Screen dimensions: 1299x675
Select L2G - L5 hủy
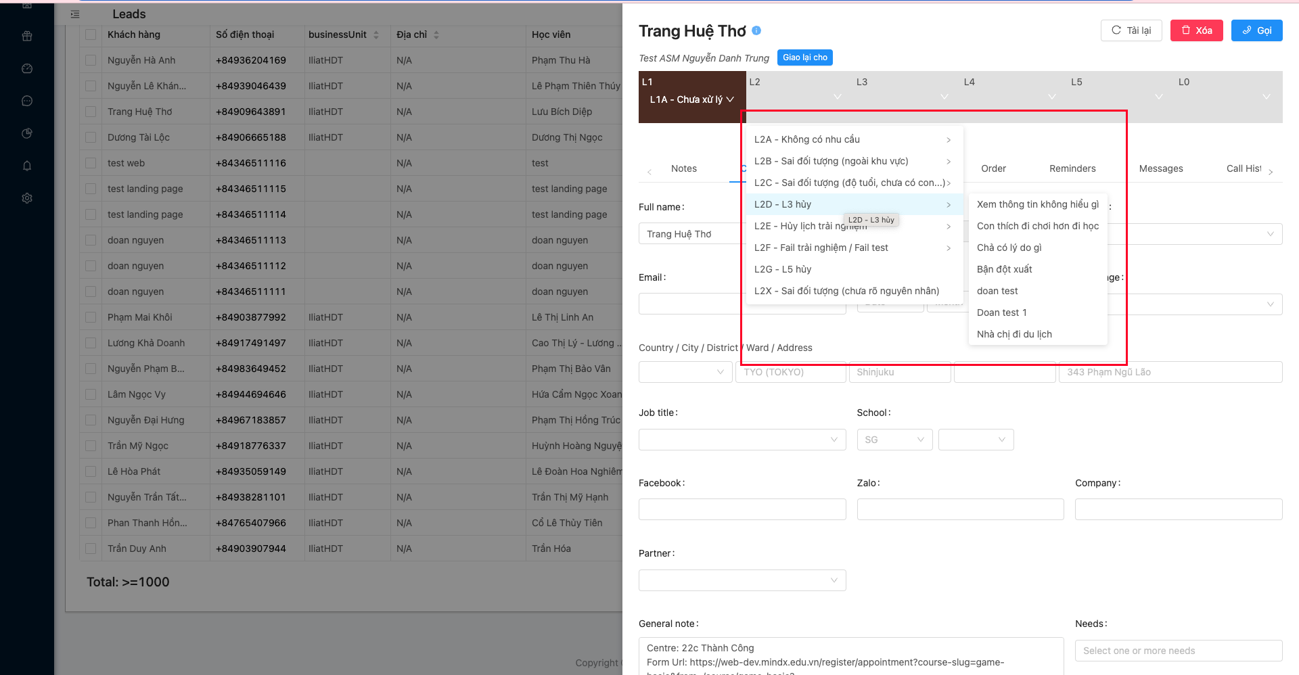854,269
